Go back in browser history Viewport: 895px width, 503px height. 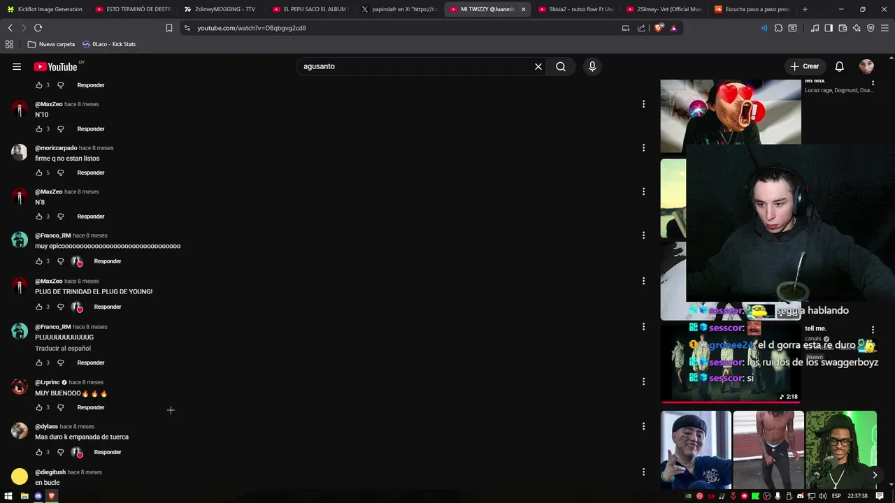(10, 28)
